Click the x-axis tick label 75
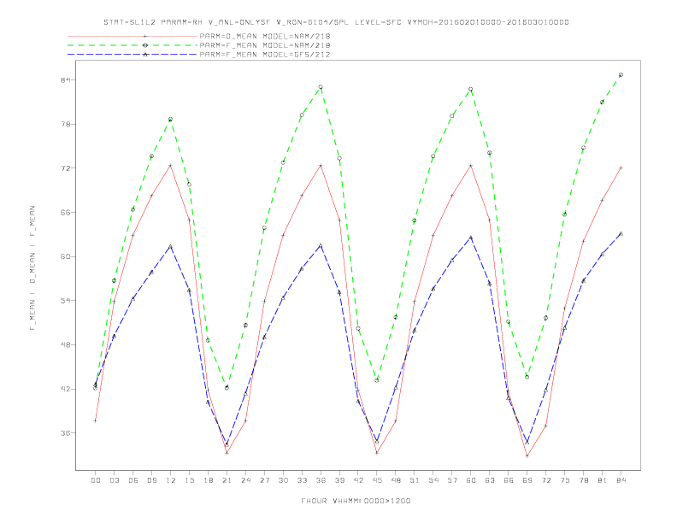Screen dimensions: 677x523 (x=565, y=480)
